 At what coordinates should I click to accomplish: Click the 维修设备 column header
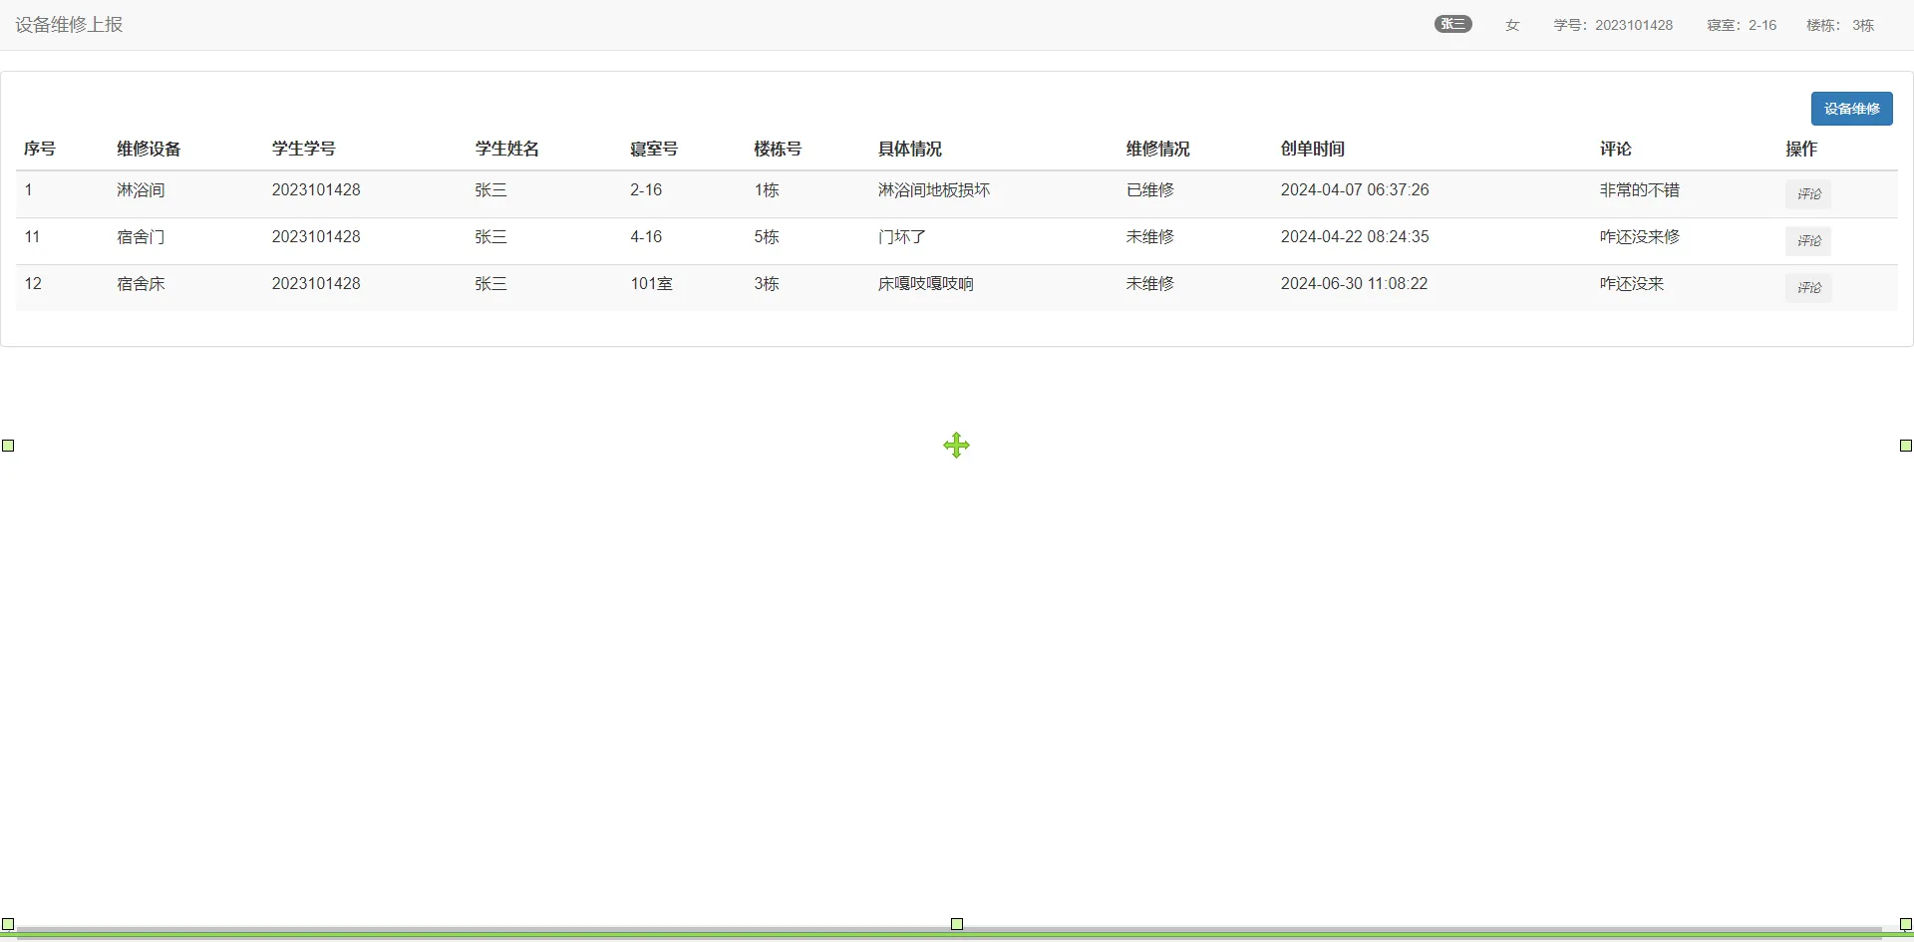coord(149,149)
